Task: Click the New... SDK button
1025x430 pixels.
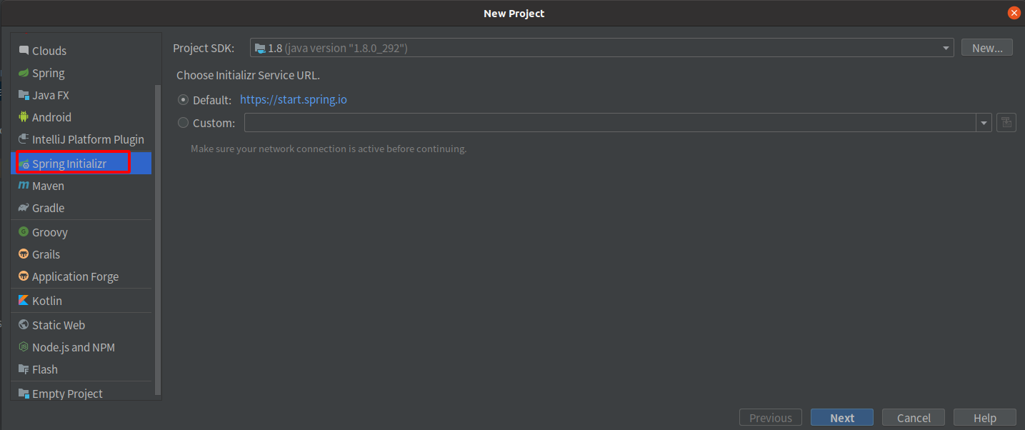Action: pyautogui.click(x=987, y=48)
